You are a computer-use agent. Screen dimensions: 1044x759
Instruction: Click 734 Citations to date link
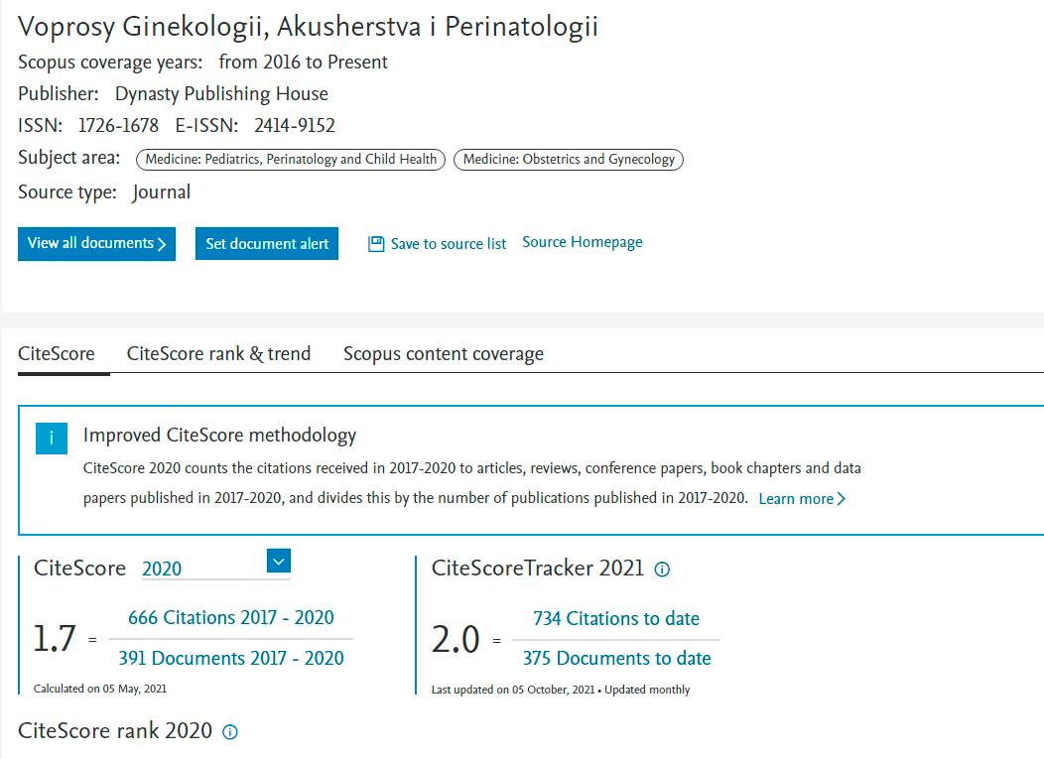[x=616, y=618]
